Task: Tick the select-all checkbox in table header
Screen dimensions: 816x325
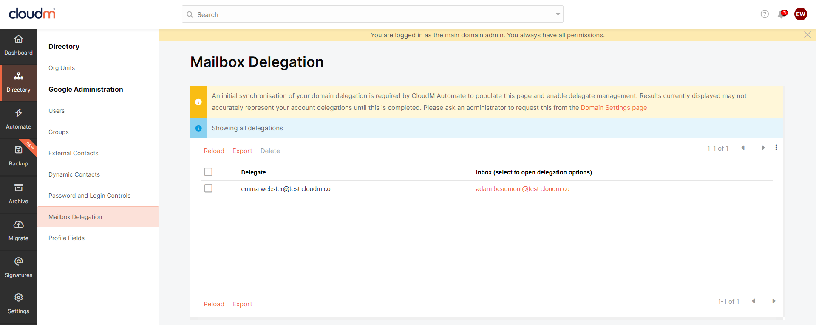Action: (208, 172)
